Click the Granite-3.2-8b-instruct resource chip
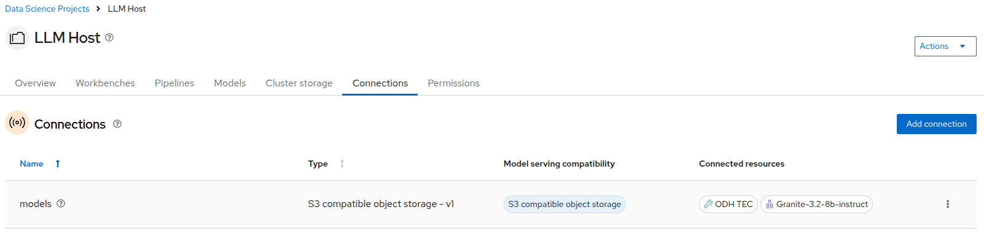This screenshot has width=984, height=234. [x=816, y=204]
